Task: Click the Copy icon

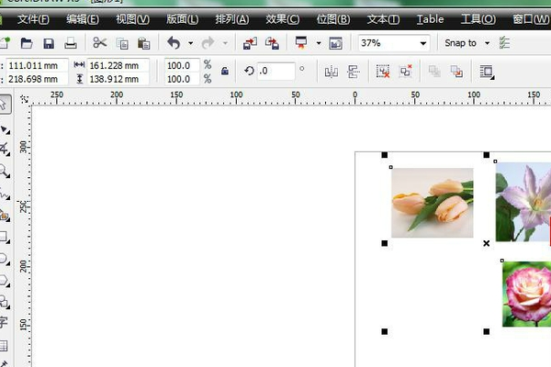Action: tap(122, 43)
